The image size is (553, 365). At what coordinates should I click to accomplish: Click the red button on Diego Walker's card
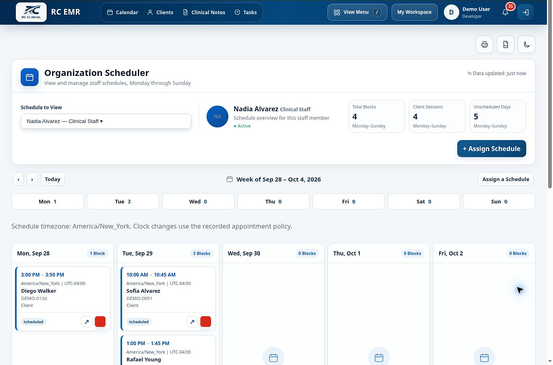point(100,322)
